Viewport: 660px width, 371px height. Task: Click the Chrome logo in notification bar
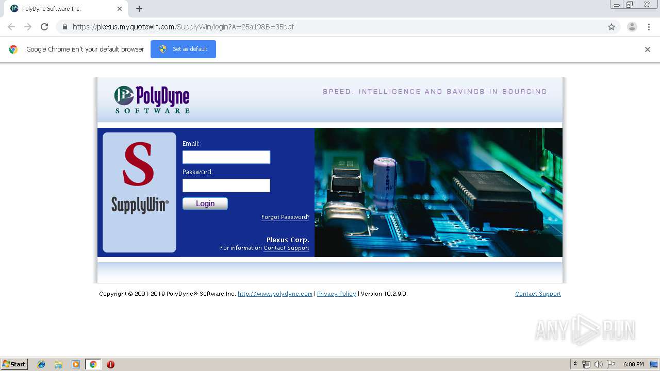(13, 49)
